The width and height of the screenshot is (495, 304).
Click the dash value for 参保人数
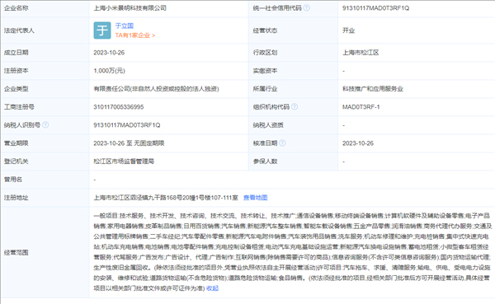pos(344,161)
